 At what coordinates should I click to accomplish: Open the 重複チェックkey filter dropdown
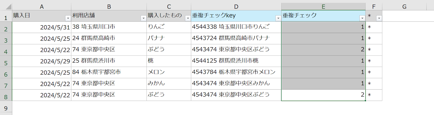pos(278,18)
